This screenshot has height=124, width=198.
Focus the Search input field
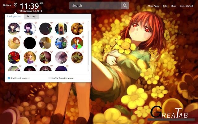click(95, 6)
